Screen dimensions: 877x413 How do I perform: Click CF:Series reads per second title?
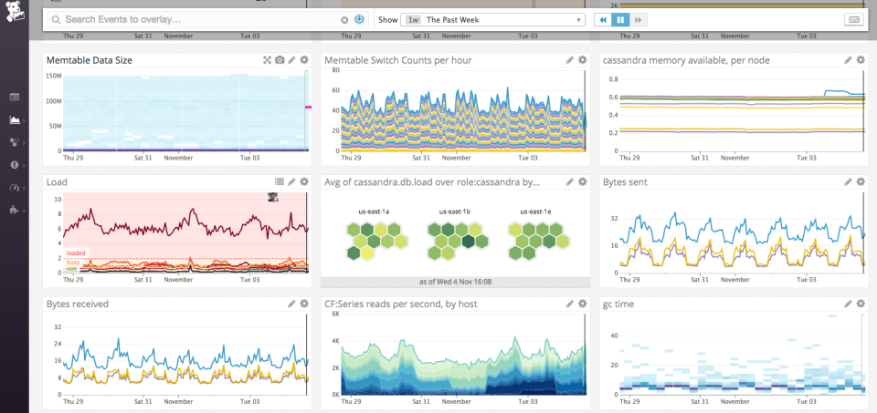[401, 304]
